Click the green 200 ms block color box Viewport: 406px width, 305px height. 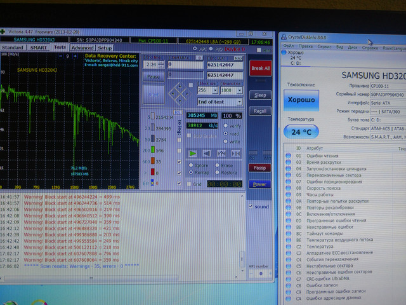(x=153, y=150)
